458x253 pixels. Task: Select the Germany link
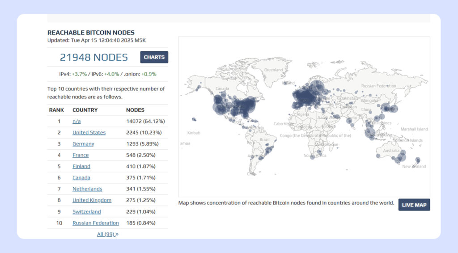pyautogui.click(x=83, y=144)
